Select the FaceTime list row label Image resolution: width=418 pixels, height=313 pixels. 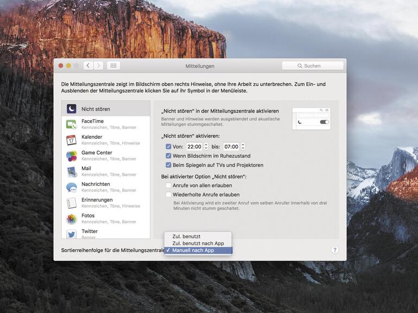[92, 121]
